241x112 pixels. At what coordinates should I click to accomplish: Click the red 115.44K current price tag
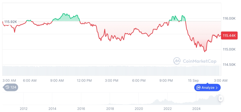(228, 35)
